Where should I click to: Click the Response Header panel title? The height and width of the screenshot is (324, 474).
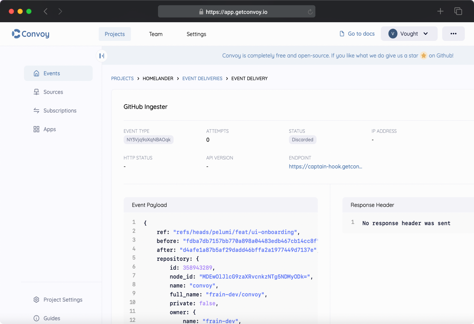point(372,205)
